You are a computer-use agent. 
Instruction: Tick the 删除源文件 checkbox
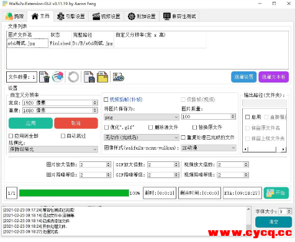coord(151,127)
